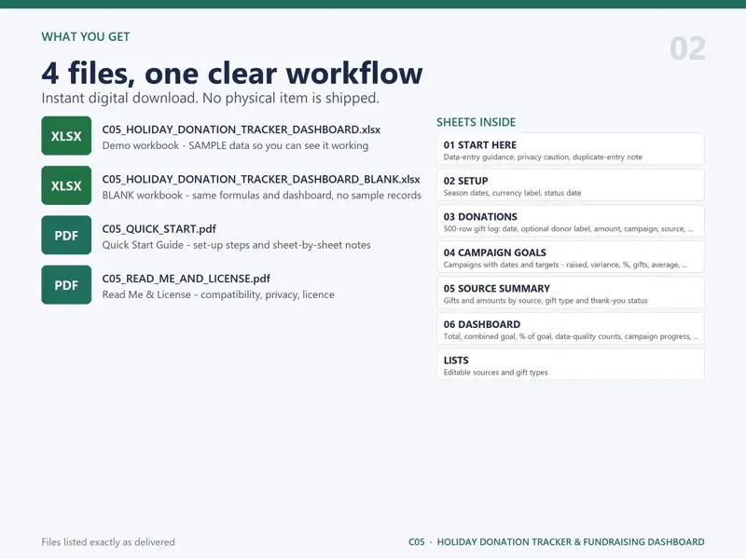This screenshot has width=746, height=559.
Task: Click the 'WHAT YOU GET' label
Action: 86,36
